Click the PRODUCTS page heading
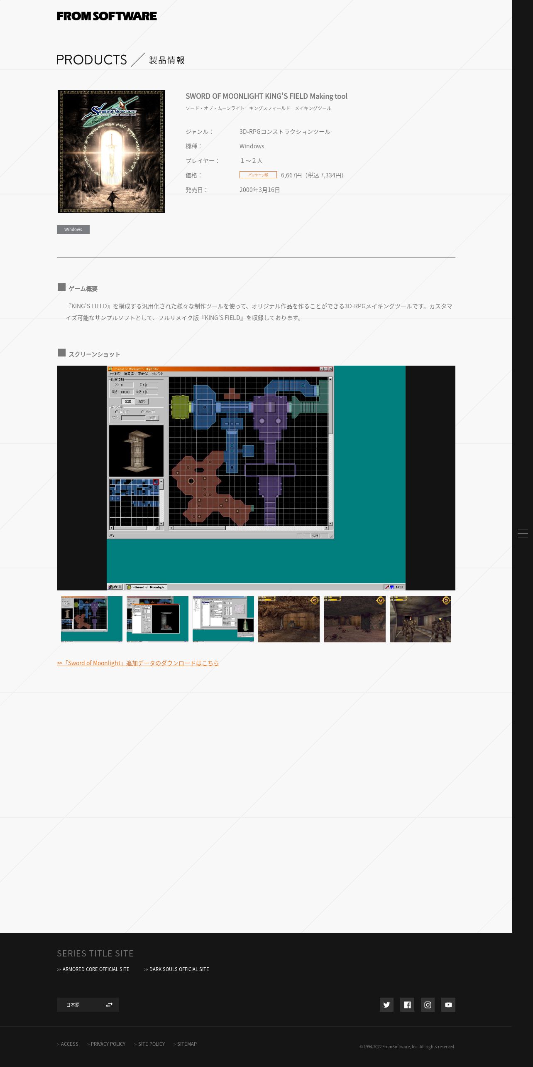The image size is (533, 1067). pos(92,60)
